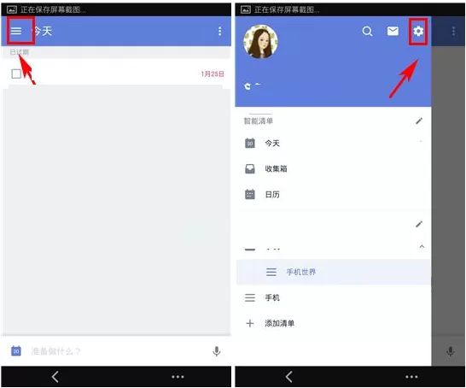Tap the sync icon below avatar

[248, 86]
